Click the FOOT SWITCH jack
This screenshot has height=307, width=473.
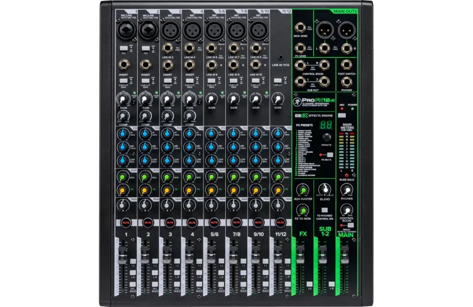[346, 65]
